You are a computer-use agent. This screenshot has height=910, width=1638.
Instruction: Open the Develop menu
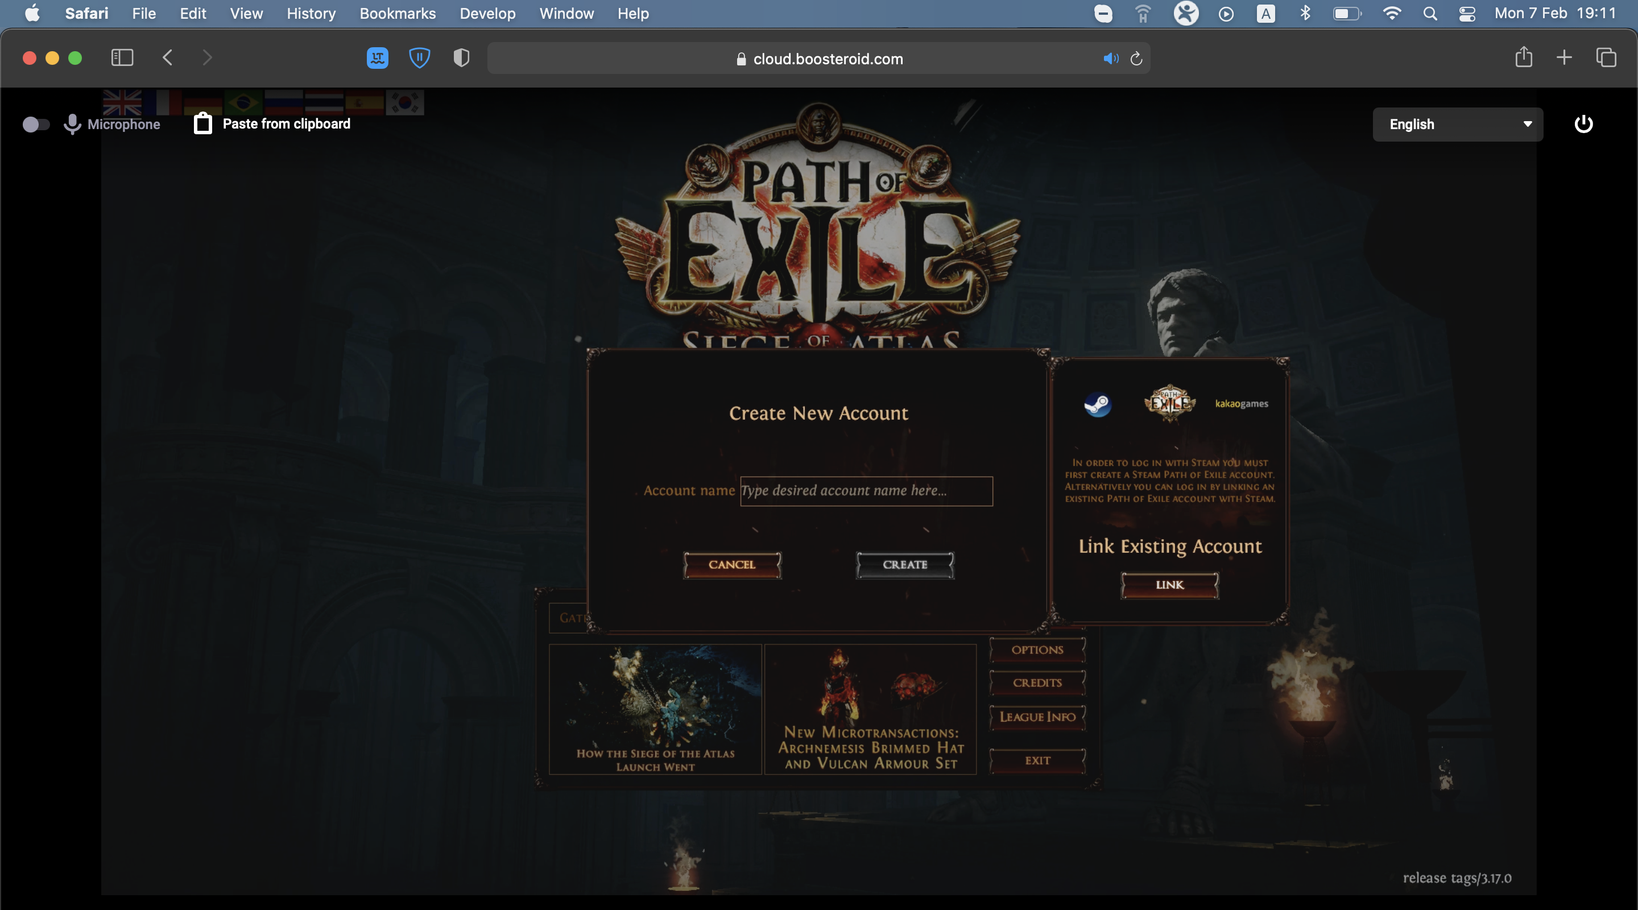[x=488, y=13]
